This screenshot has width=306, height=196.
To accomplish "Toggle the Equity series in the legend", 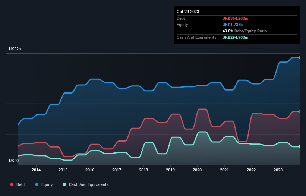I will click(44, 185).
